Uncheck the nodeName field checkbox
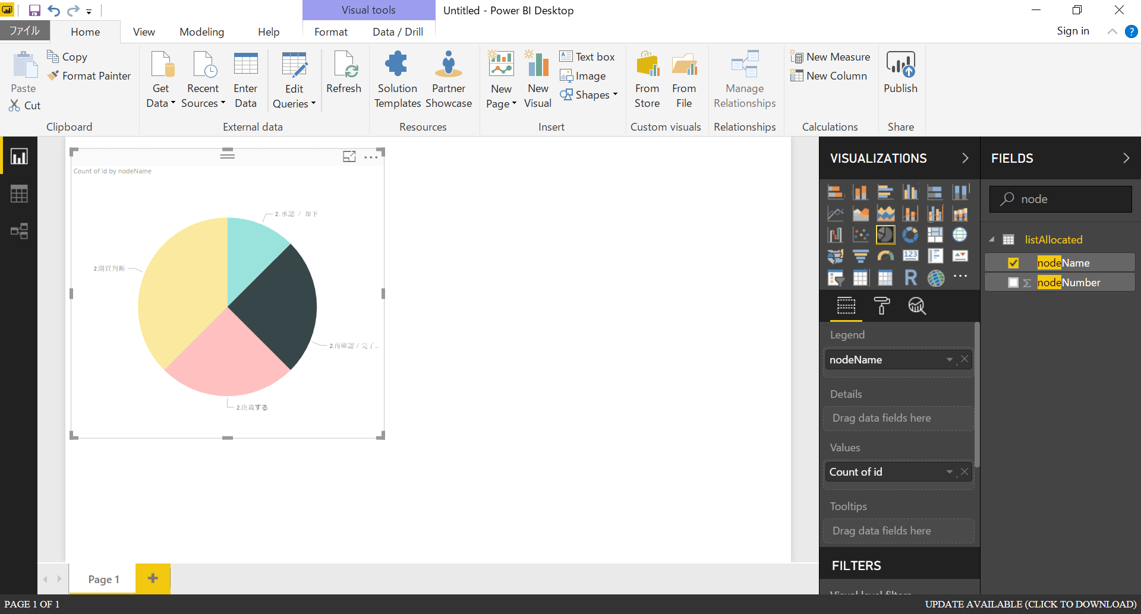 [x=1013, y=263]
